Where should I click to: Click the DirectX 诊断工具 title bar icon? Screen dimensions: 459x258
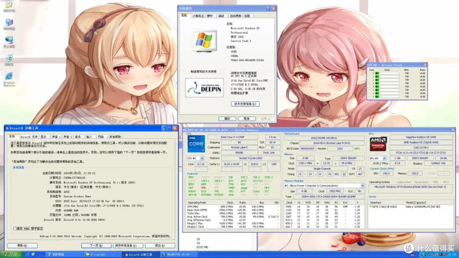(x=7, y=128)
